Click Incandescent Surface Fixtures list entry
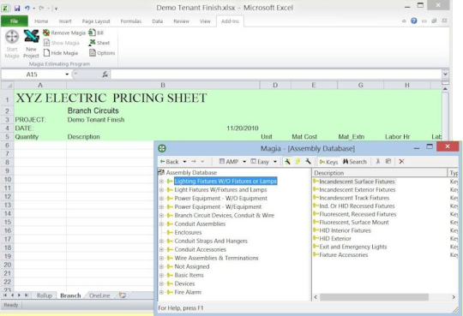This screenshot has height=316, width=463. [x=357, y=182]
